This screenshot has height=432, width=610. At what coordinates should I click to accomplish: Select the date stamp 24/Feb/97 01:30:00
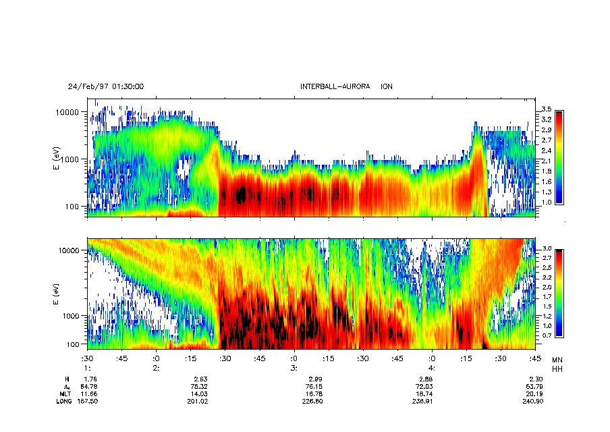coord(105,87)
